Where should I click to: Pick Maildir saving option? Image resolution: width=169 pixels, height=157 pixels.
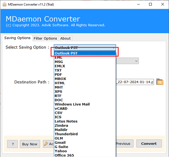point(85,130)
